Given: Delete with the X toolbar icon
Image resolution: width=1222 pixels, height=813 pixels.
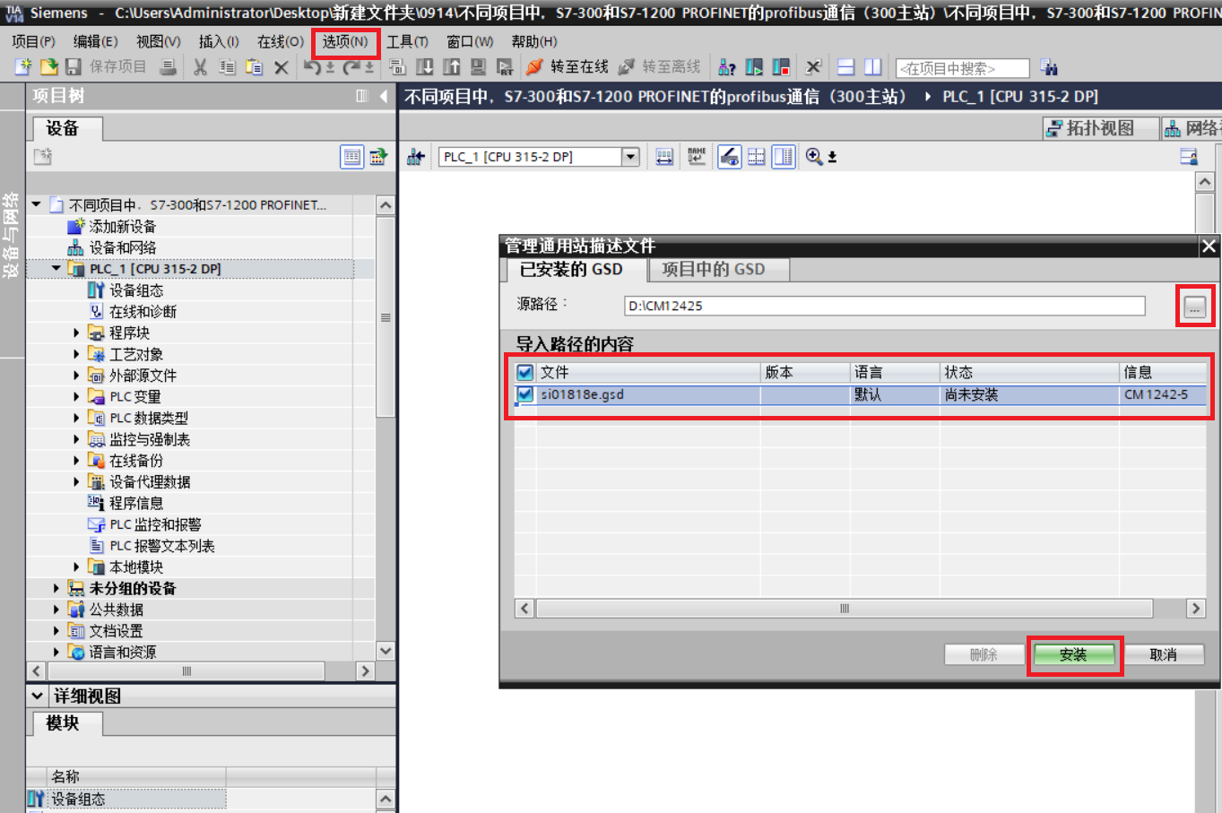Looking at the screenshot, I should tap(281, 67).
